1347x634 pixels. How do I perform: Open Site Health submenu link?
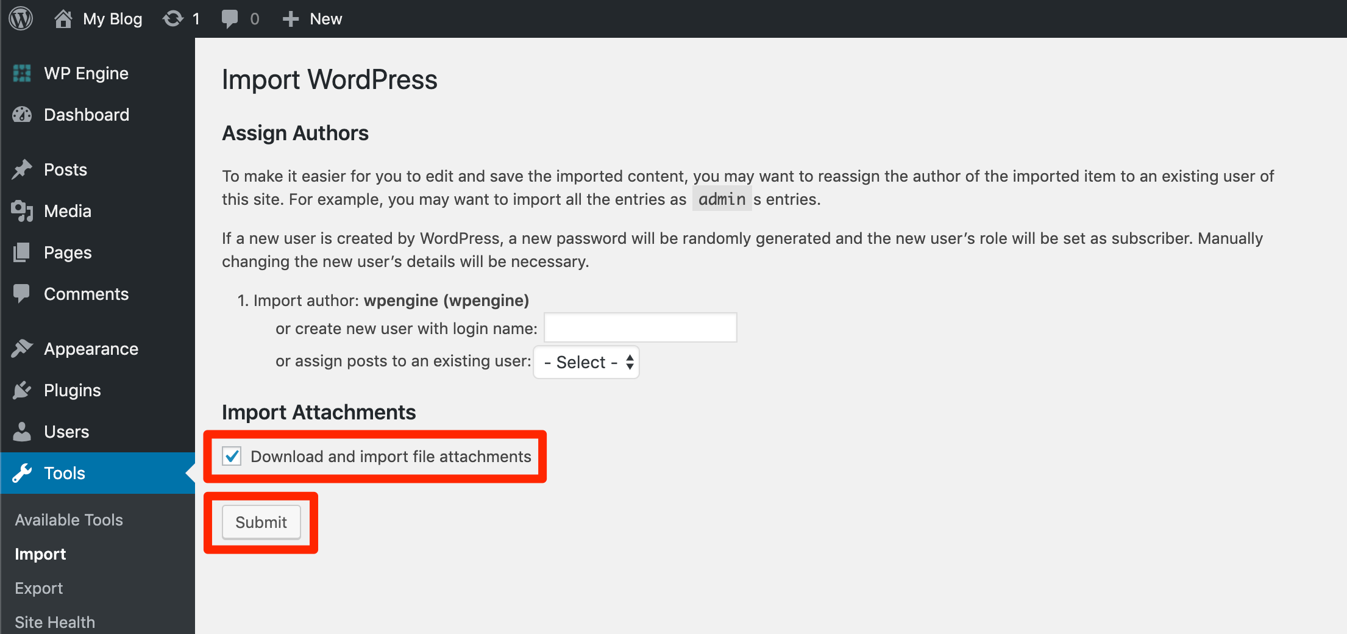55,622
